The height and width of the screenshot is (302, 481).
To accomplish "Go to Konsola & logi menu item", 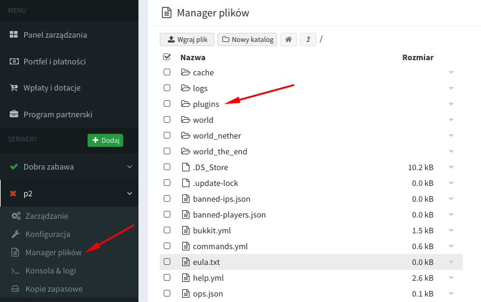I will pos(50,270).
